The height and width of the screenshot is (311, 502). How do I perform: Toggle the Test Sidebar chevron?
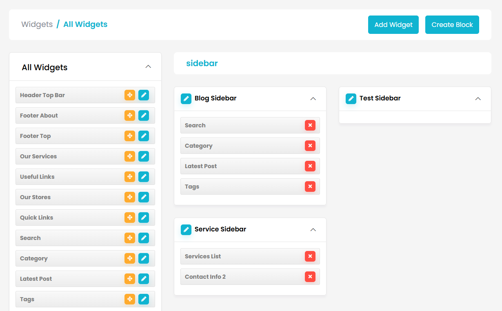[x=478, y=98]
